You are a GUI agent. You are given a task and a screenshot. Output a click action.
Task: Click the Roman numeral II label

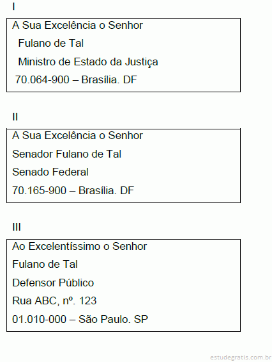[15, 117]
